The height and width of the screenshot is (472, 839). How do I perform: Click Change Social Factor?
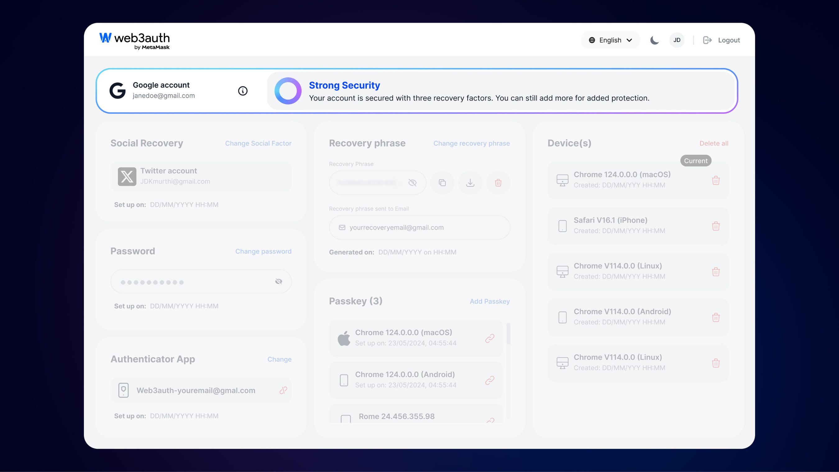tap(258, 143)
